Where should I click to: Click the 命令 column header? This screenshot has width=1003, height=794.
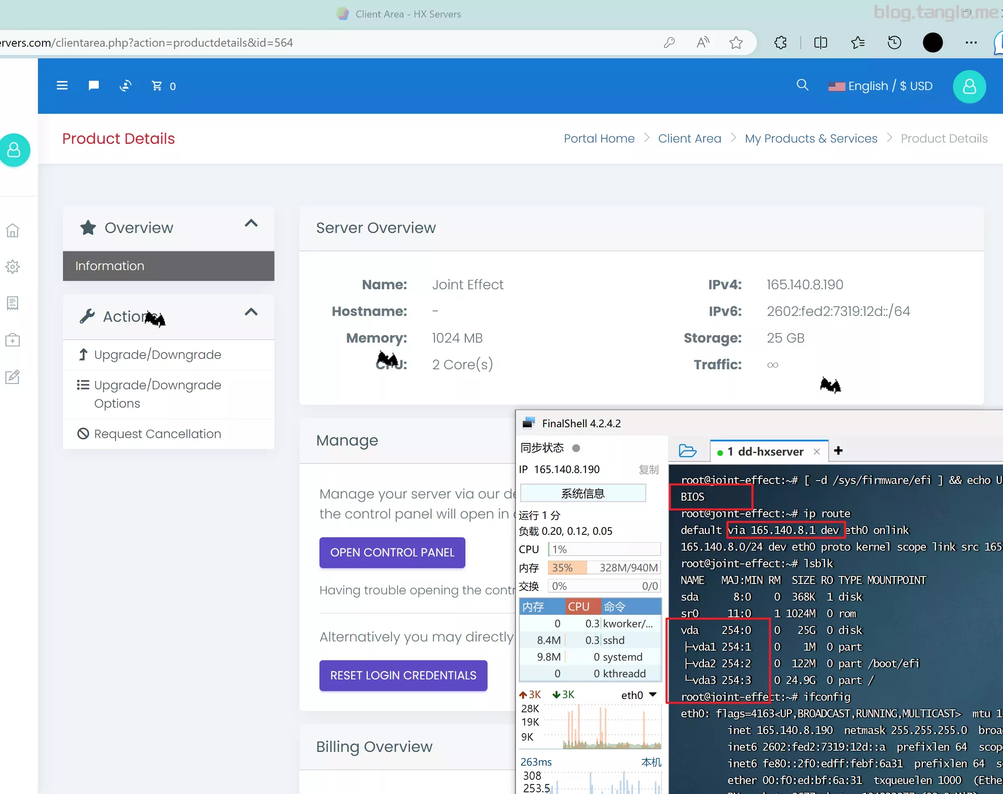(631, 607)
